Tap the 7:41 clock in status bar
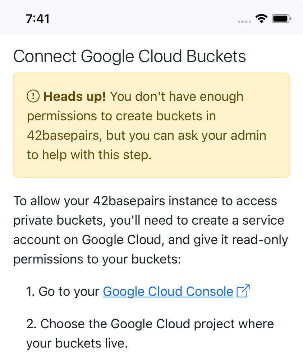303x360 pixels. [x=38, y=19]
